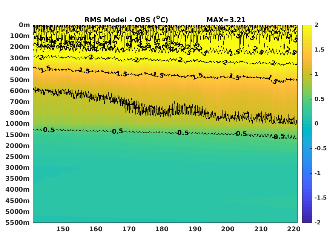Image resolution: width=330 pixels, height=247 pixels.
Task: Select the '160' x-axis tick label
Action: click(96, 229)
